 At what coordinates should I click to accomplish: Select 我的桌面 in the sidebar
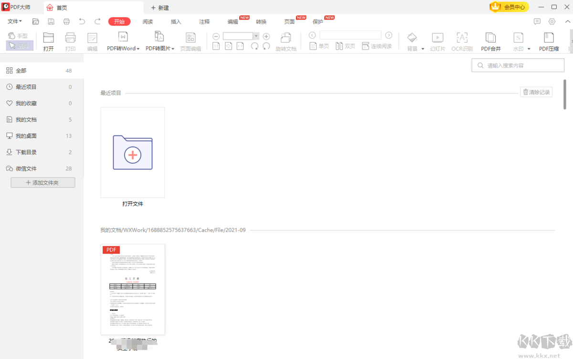pyautogui.click(x=42, y=136)
